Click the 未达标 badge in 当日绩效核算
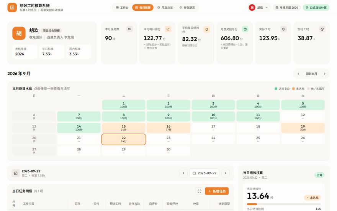This screenshot has width=337, height=211. [312, 198]
